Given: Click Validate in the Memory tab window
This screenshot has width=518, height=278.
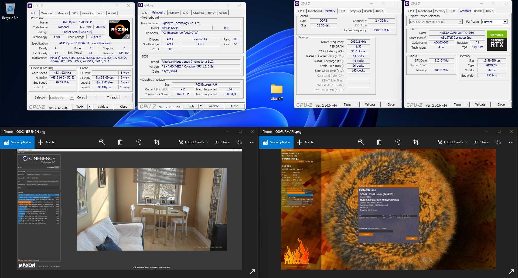Looking at the screenshot, I should 370,104.
